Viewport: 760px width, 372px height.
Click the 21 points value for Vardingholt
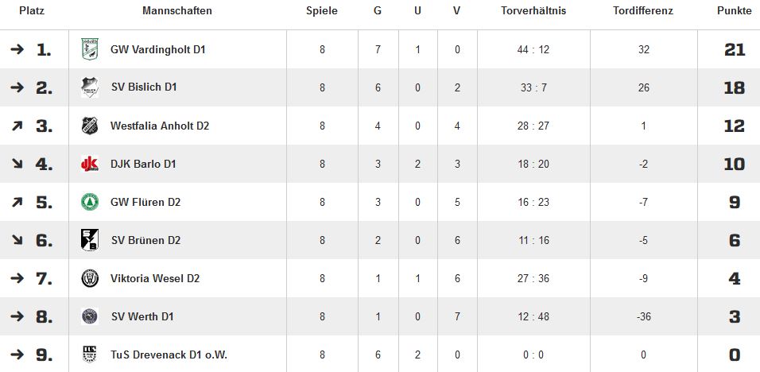click(735, 49)
